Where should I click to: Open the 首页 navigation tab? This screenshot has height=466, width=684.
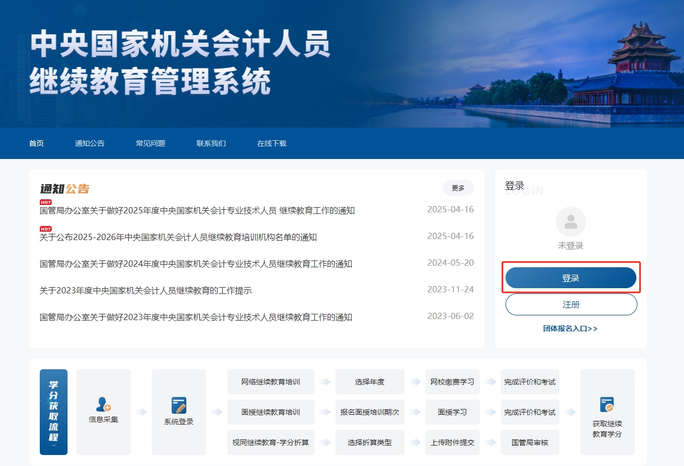click(x=37, y=143)
